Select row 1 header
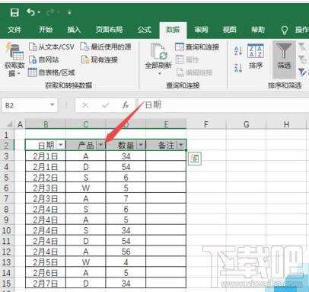This screenshot has width=309, height=292. (7, 135)
